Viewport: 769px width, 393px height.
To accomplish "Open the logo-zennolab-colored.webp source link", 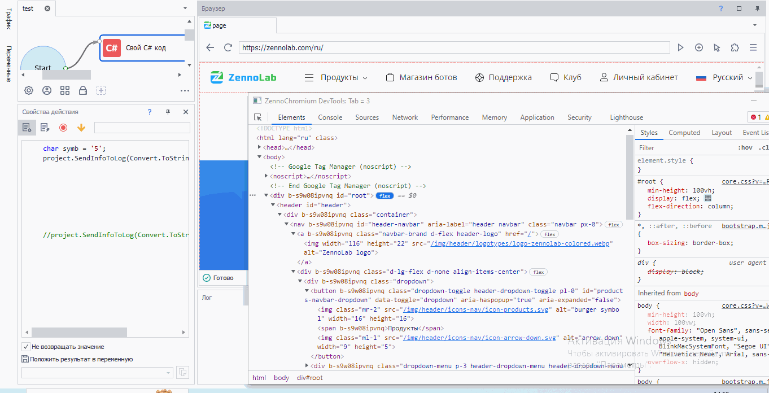I will point(521,243).
